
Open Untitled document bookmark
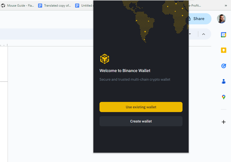pos(84,6)
